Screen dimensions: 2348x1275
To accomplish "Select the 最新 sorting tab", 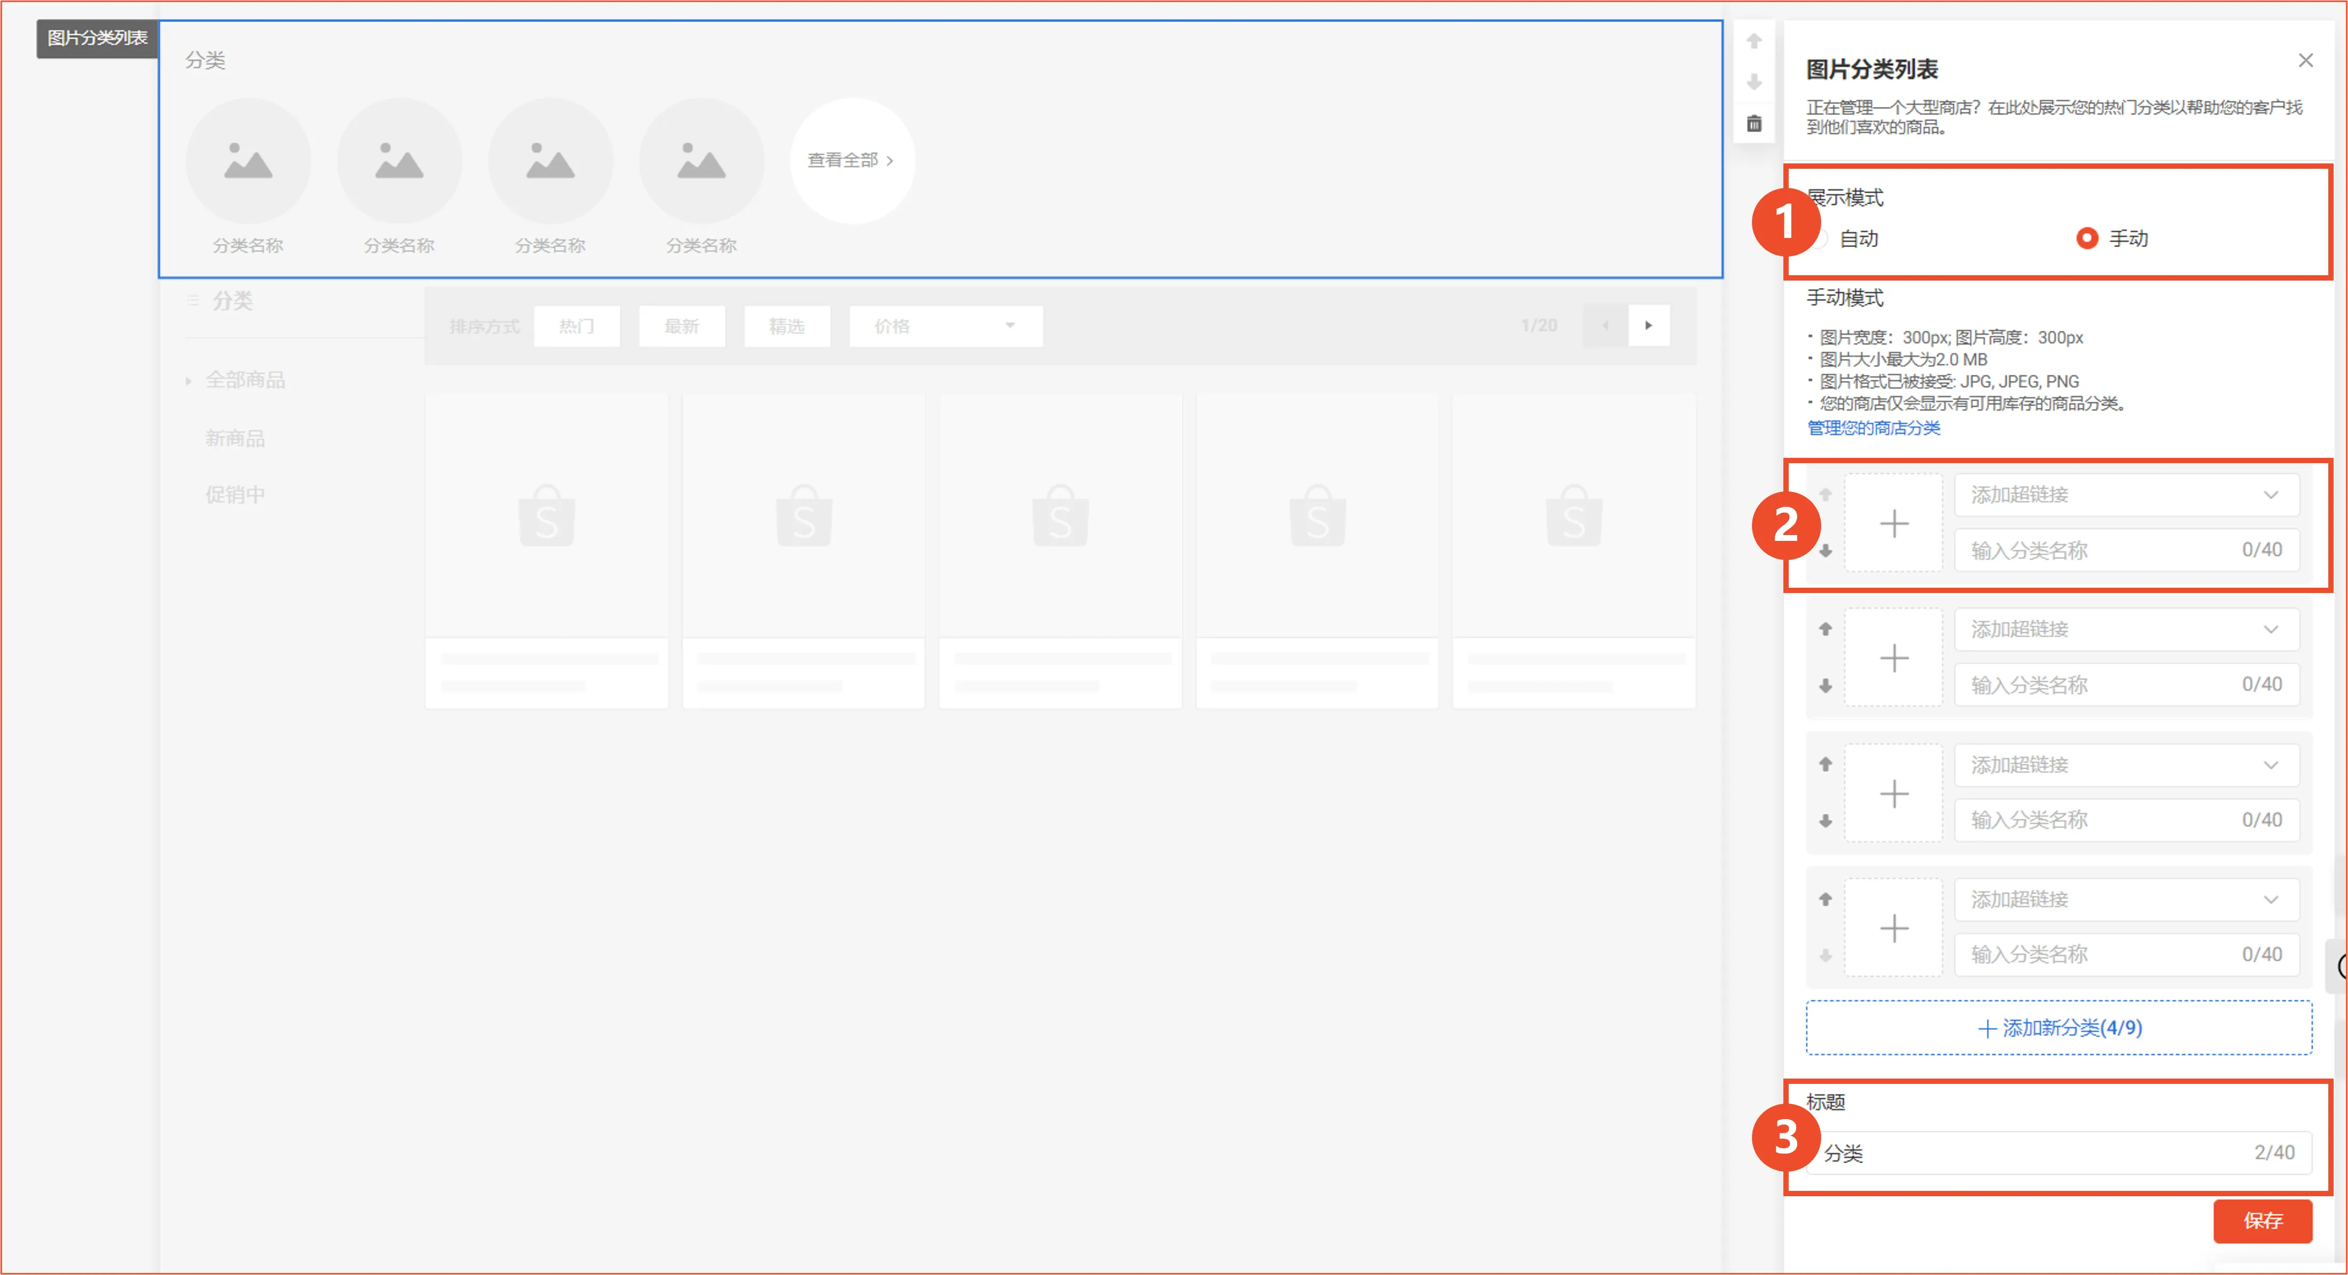I will [681, 326].
